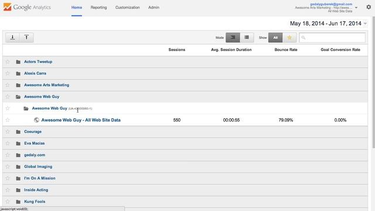Click the Google Analytics logo
The height and width of the screenshot is (211, 375).
pyautogui.click(x=27, y=7)
